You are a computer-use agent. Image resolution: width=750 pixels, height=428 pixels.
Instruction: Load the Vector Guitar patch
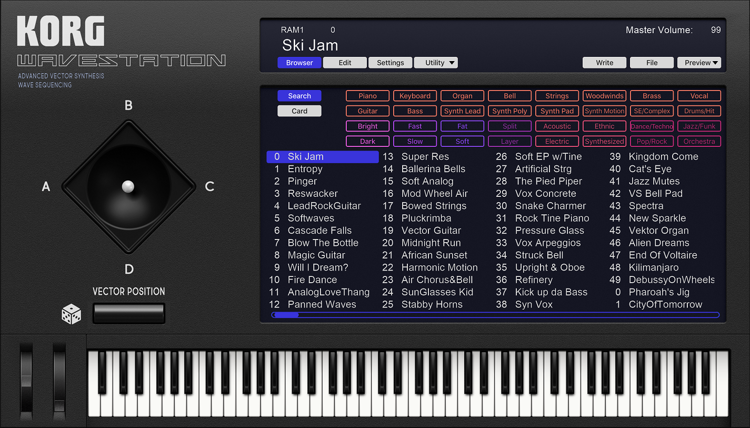click(x=431, y=230)
